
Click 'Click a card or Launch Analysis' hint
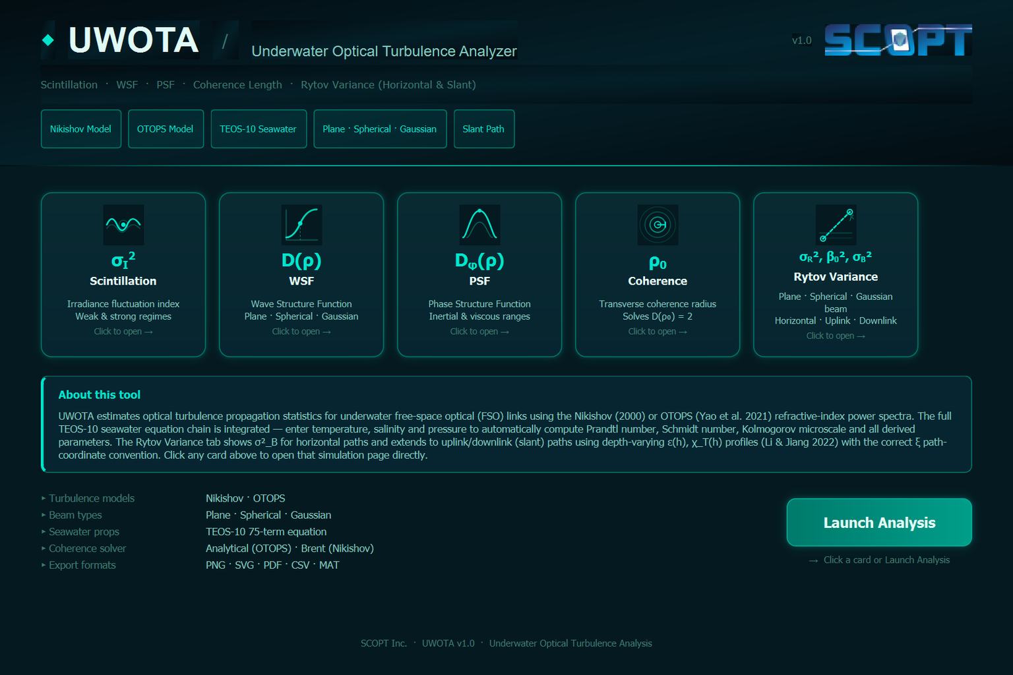click(x=887, y=560)
